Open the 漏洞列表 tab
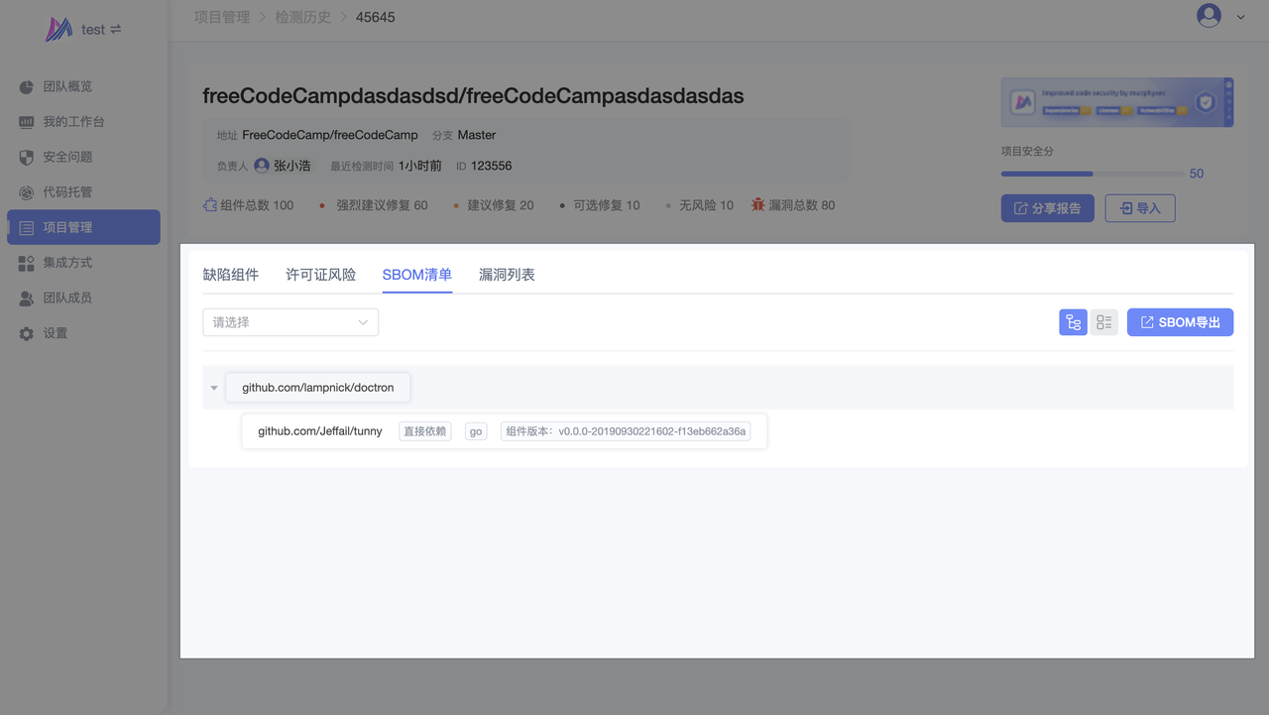This screenshot has height=715, width=1269. [507, 275]
